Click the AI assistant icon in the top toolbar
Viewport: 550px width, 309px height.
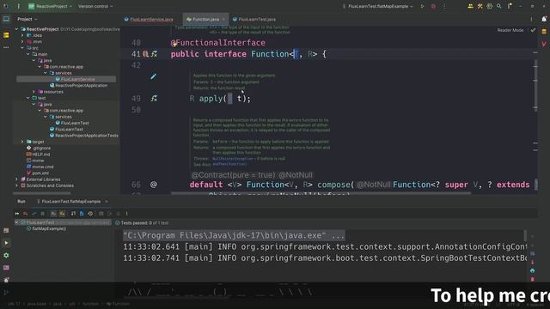click(x=489, y=6)
